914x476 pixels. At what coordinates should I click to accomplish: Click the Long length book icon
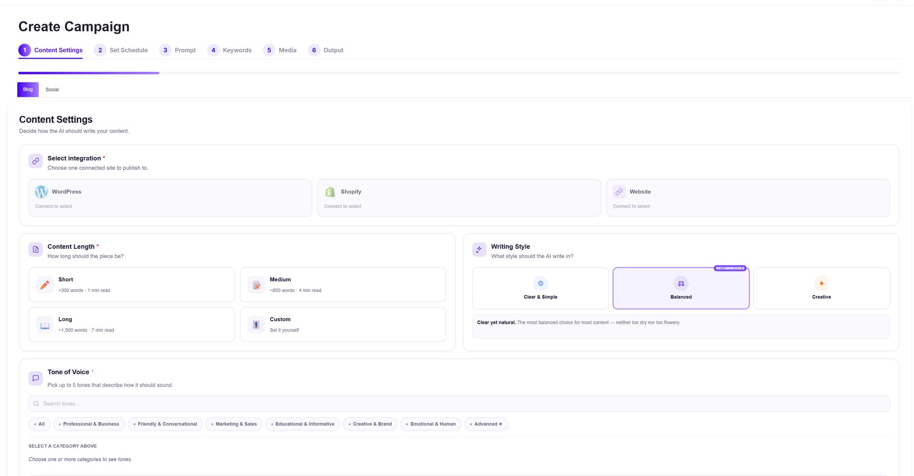[45, 325]
